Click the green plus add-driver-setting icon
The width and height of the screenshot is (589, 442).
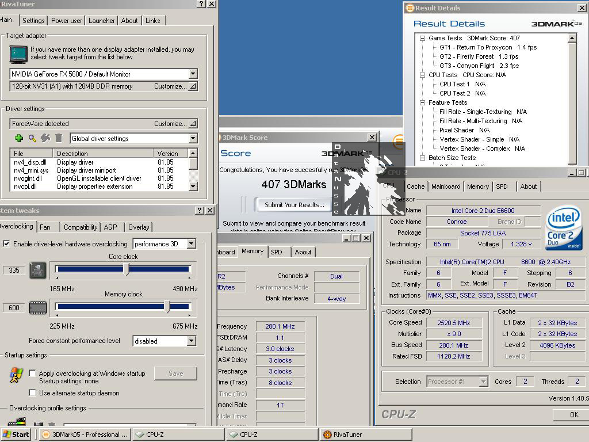pyautogui.click(x=19, y=138)
